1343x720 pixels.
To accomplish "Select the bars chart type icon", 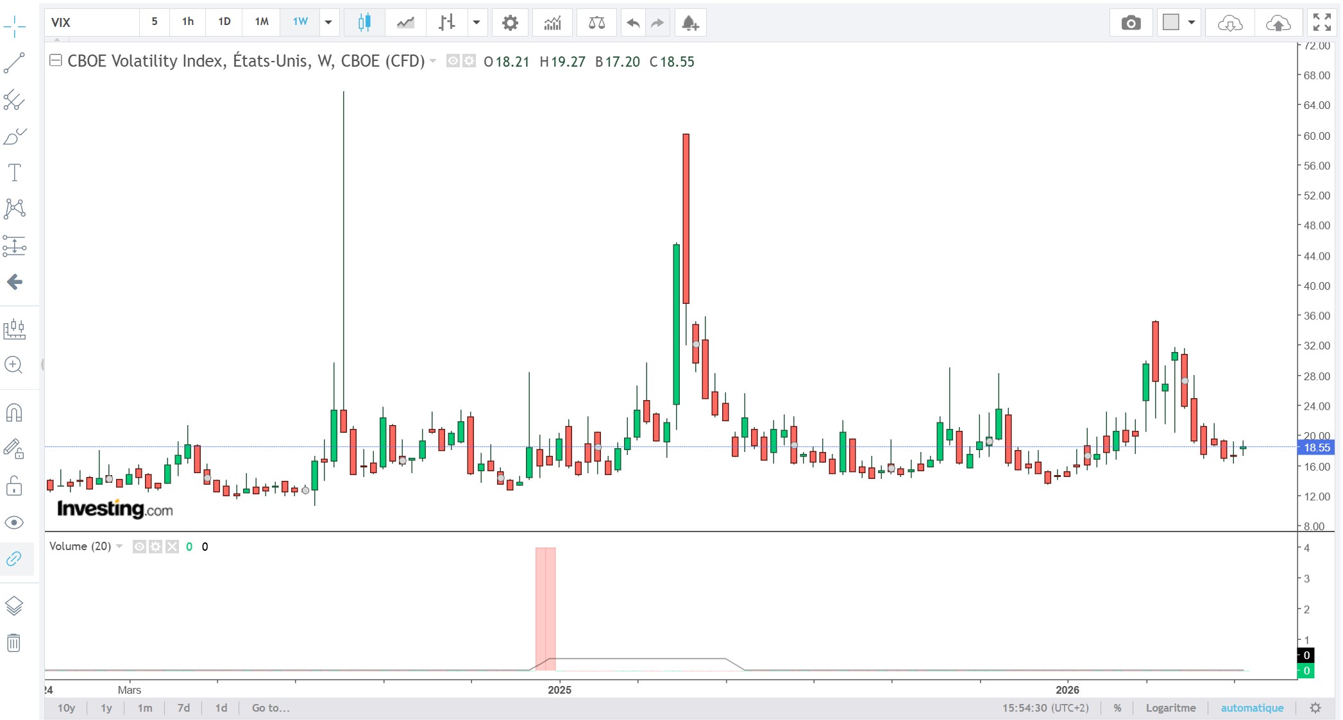I will coord(446,23).
